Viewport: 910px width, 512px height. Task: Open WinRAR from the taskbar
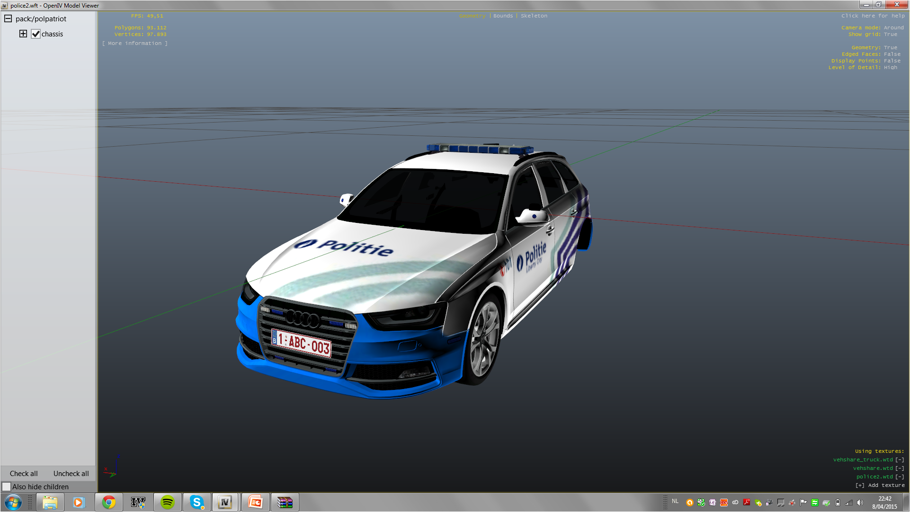click(x=285, y=502)
